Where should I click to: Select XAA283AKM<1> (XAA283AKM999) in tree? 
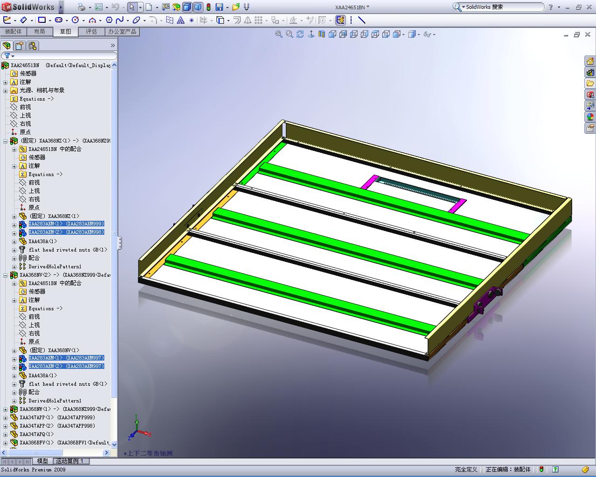[x=66, y=224]
